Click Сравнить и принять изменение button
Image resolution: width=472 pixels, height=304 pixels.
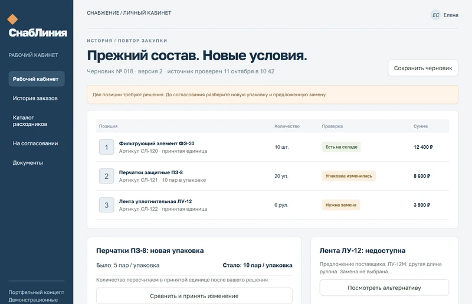[x=194, y=296]
